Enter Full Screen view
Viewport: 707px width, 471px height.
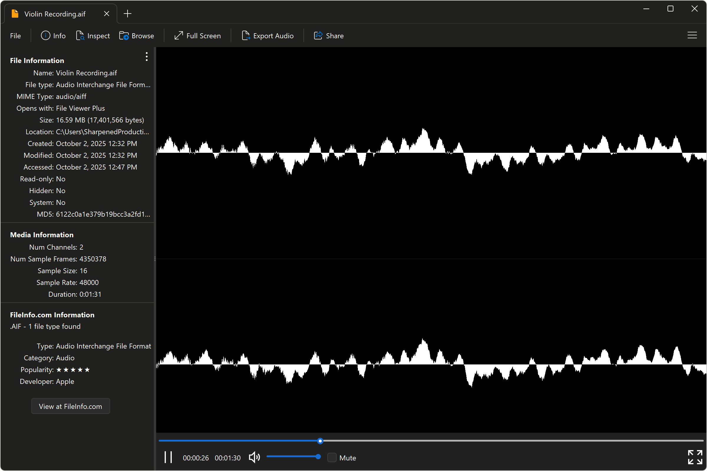click(197, 35)
